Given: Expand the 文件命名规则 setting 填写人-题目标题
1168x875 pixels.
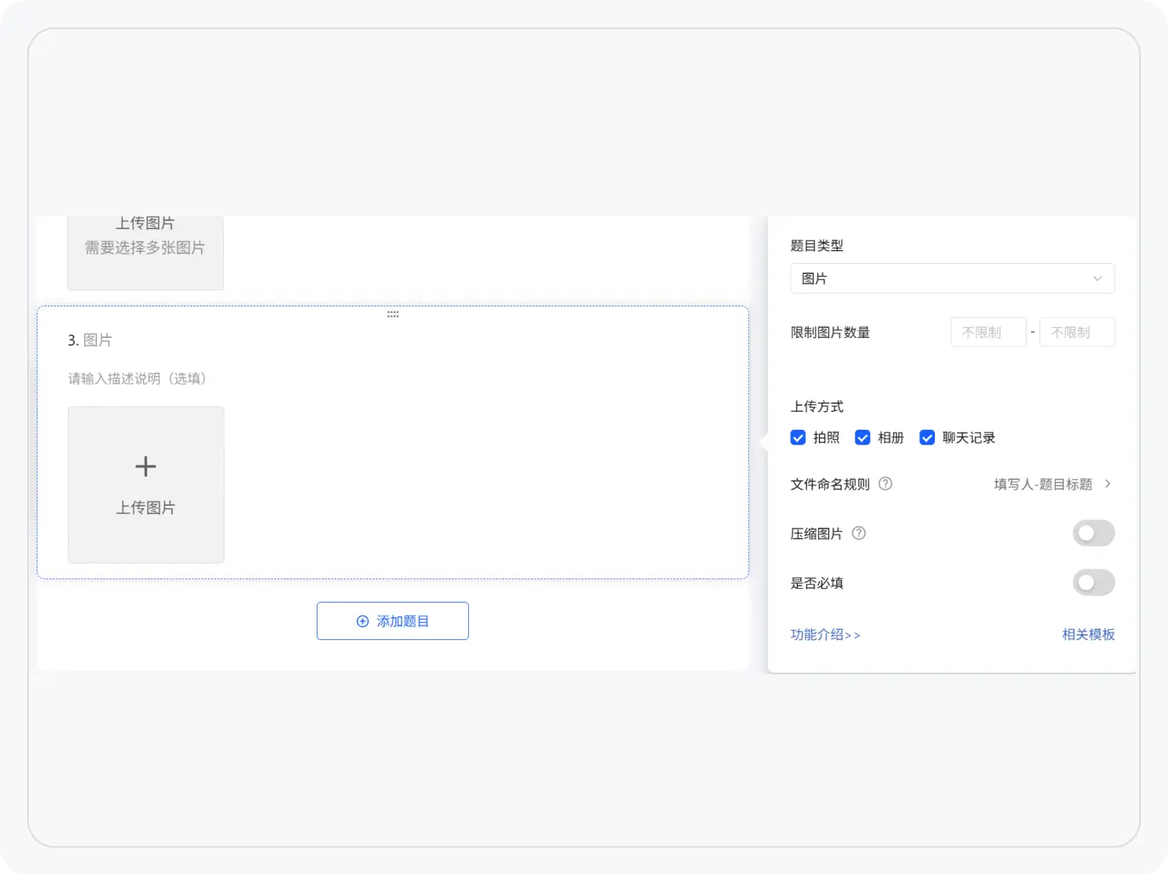Looking at the screenshot, I should click(x=1053, y=484).
